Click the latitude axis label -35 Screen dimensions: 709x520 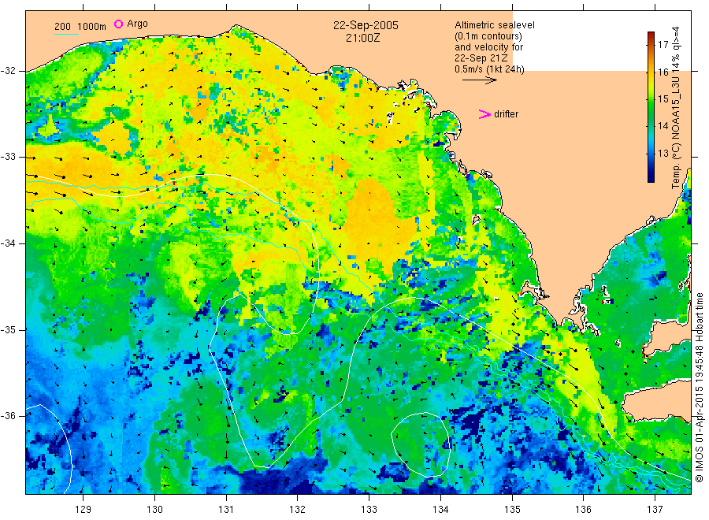pyautogui.click(x=8, y=329)
